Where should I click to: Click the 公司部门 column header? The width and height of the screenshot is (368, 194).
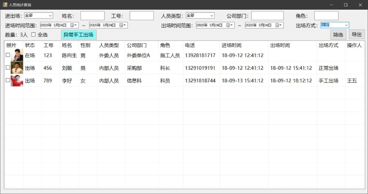136,46
